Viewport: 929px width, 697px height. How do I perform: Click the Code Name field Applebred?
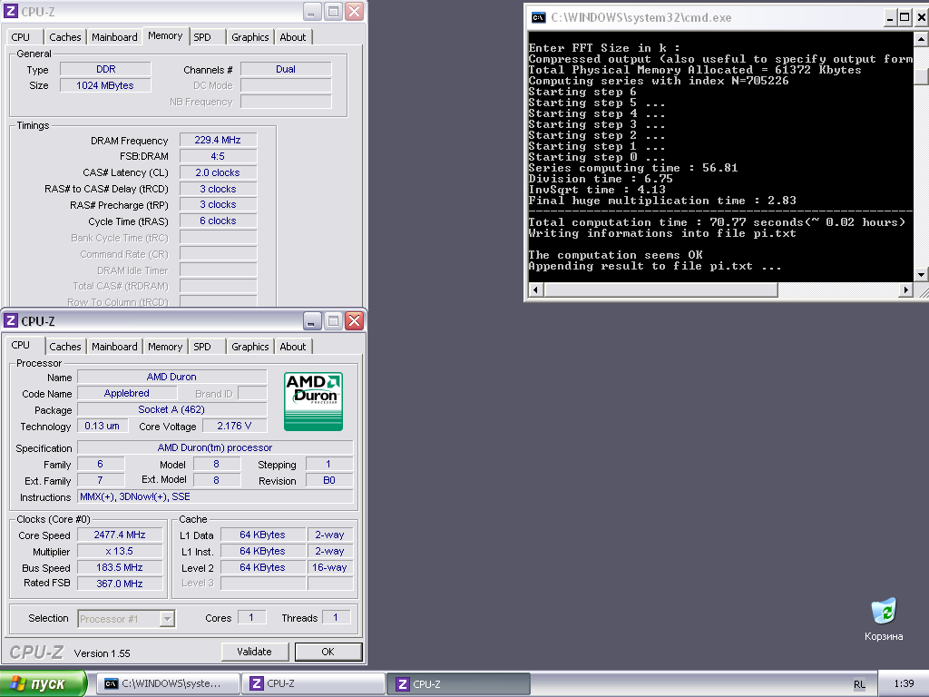click(x=127, y=393)
